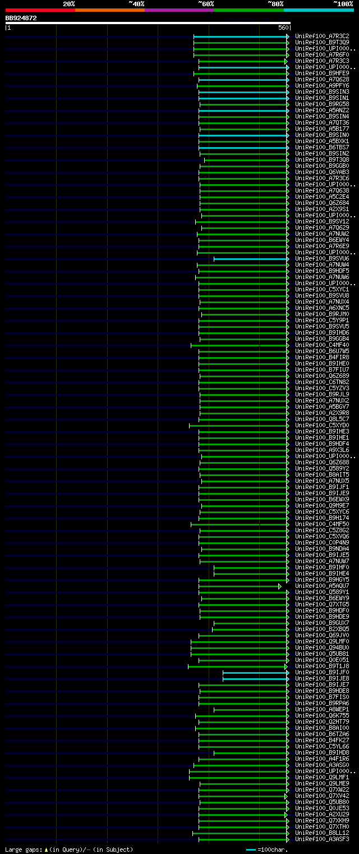Open hit UniRef100_Q94BU0
The width and height of the screenshot is (359, 854).
[322, 648]
